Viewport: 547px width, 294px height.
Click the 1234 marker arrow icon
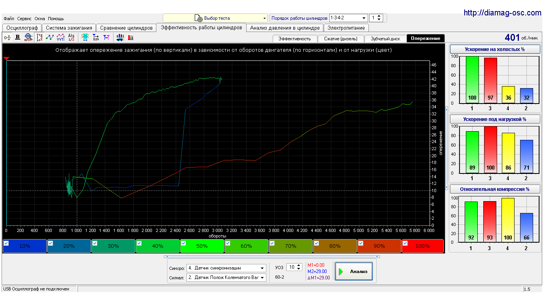95,38
